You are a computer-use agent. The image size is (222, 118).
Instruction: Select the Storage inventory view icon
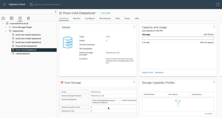click(20, 18)
